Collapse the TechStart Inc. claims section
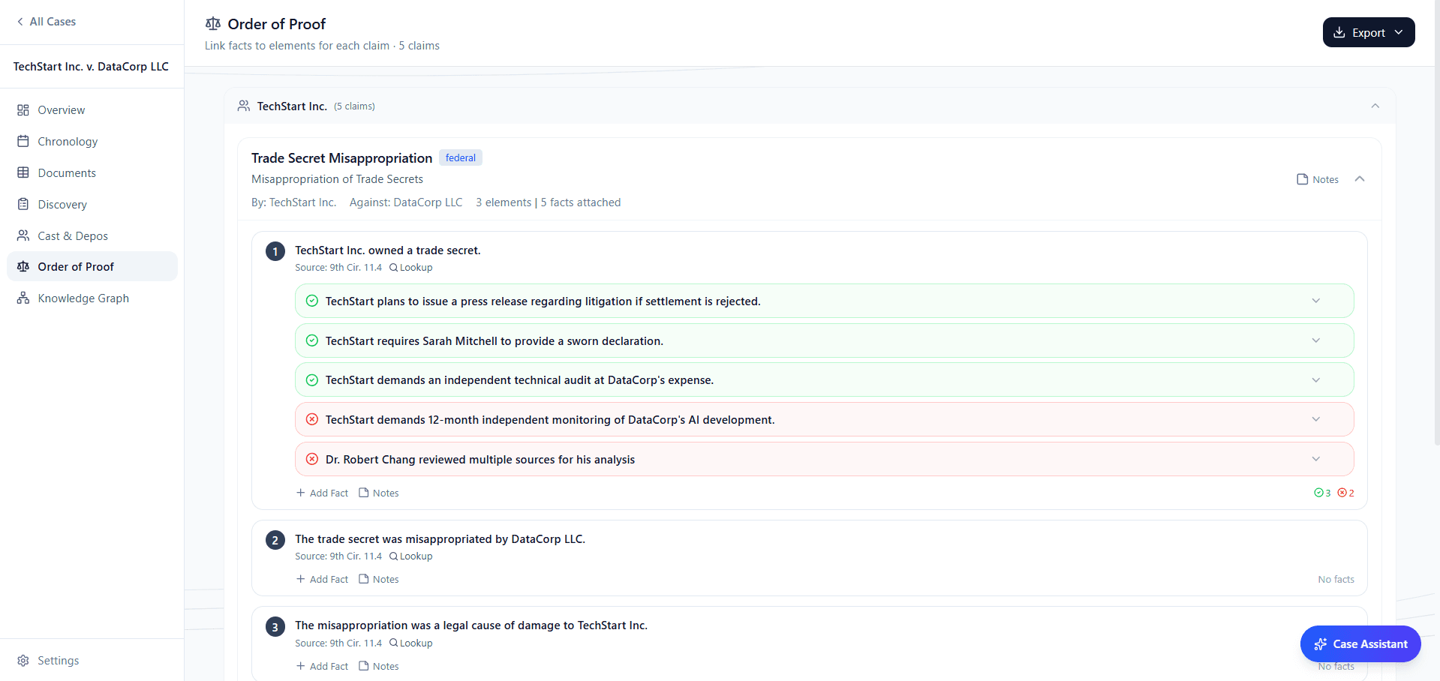The image size is (1440, 681). tap(1375, 106)
